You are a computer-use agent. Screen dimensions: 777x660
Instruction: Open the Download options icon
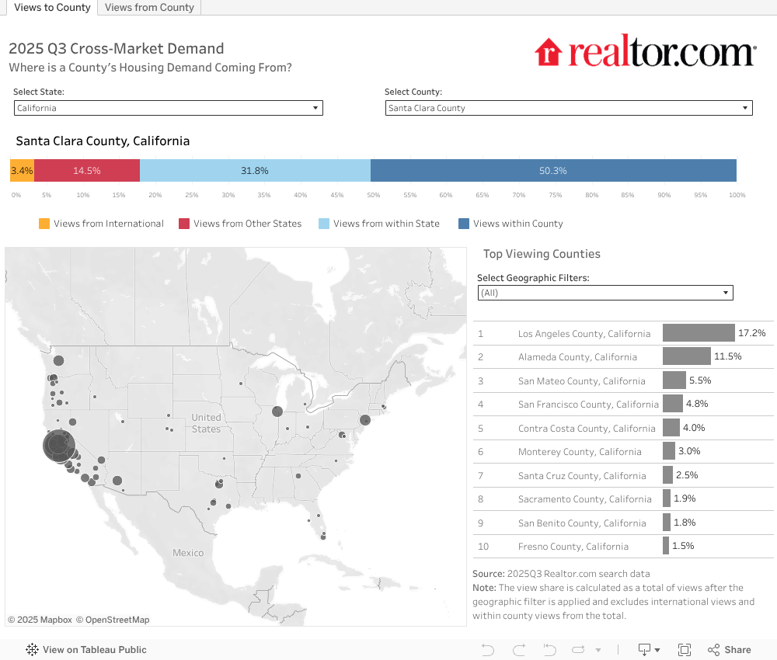click(648, 650)
